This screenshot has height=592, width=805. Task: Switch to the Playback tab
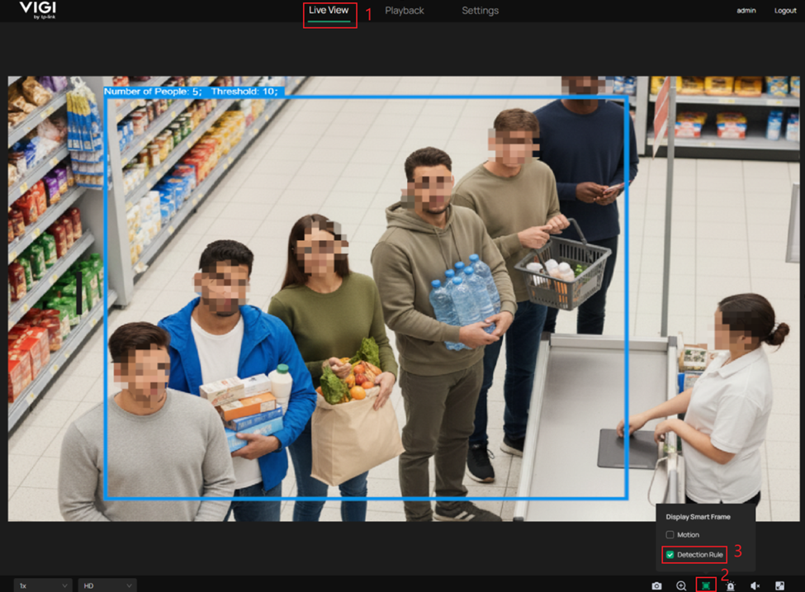tap(405, 10)
